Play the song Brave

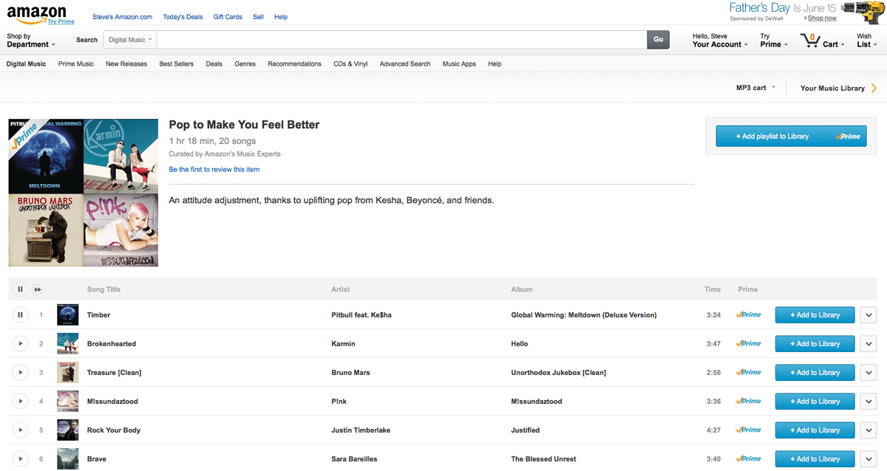20,459
